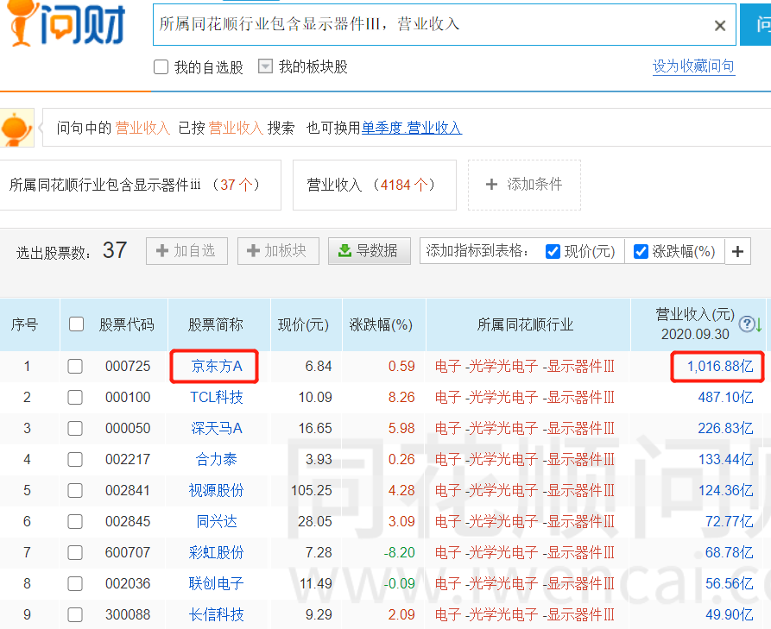Click revenue value 133.44亿
Screen dimensions: 771x629
[726, 460]
